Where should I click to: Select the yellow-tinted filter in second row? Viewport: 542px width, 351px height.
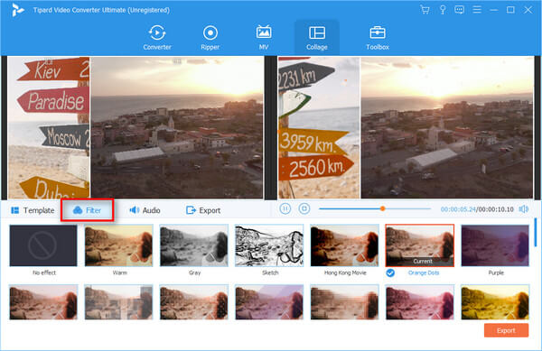495,302
